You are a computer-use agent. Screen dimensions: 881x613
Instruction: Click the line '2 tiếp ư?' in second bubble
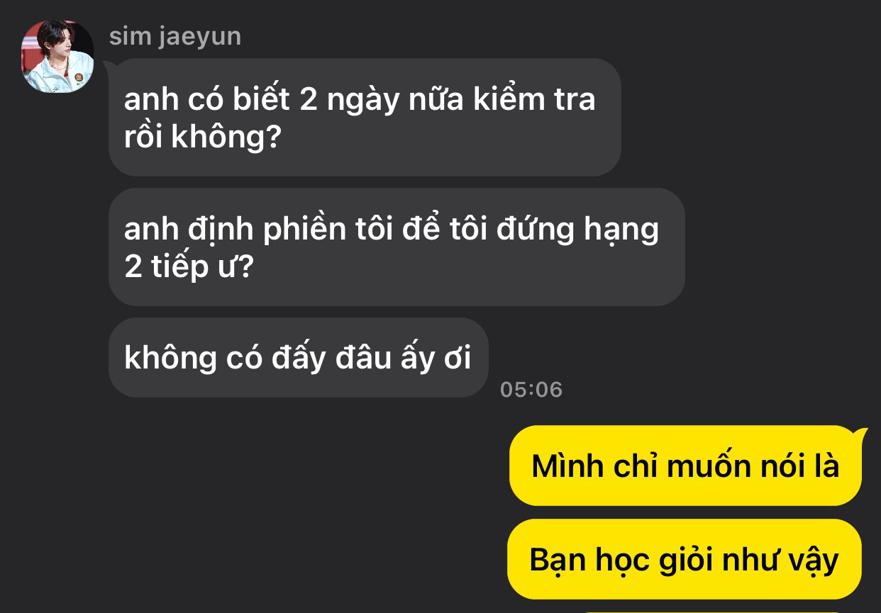[189, 269]
